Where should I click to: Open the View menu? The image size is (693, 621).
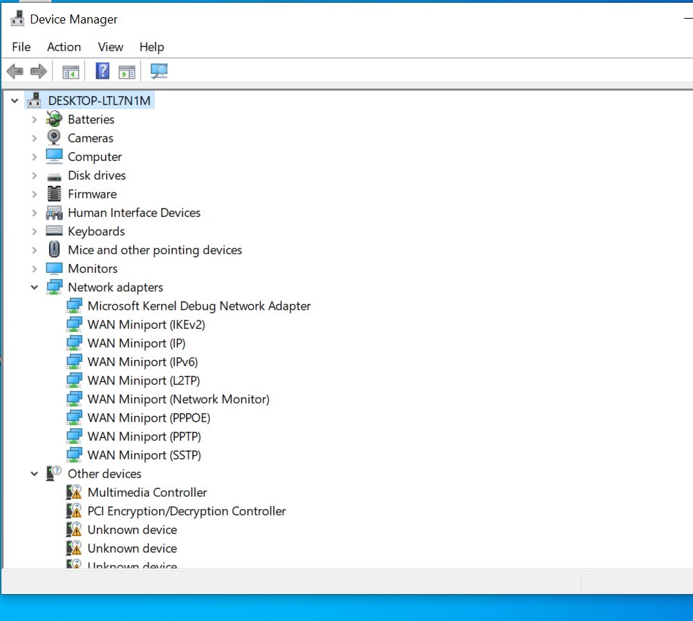tap(111, 47)
